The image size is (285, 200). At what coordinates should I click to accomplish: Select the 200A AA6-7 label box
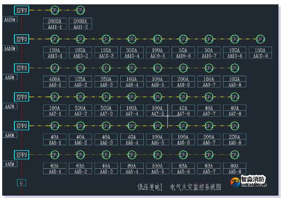click(x=209, y=140)
